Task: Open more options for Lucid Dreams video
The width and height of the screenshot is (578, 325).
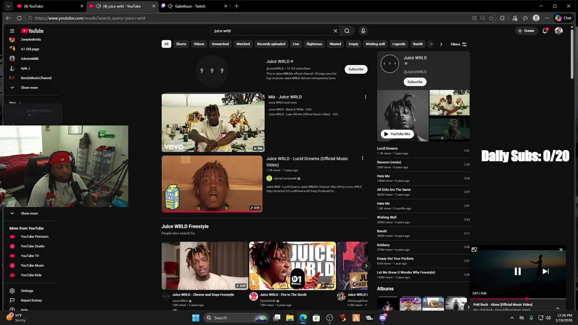Action: 362,158
